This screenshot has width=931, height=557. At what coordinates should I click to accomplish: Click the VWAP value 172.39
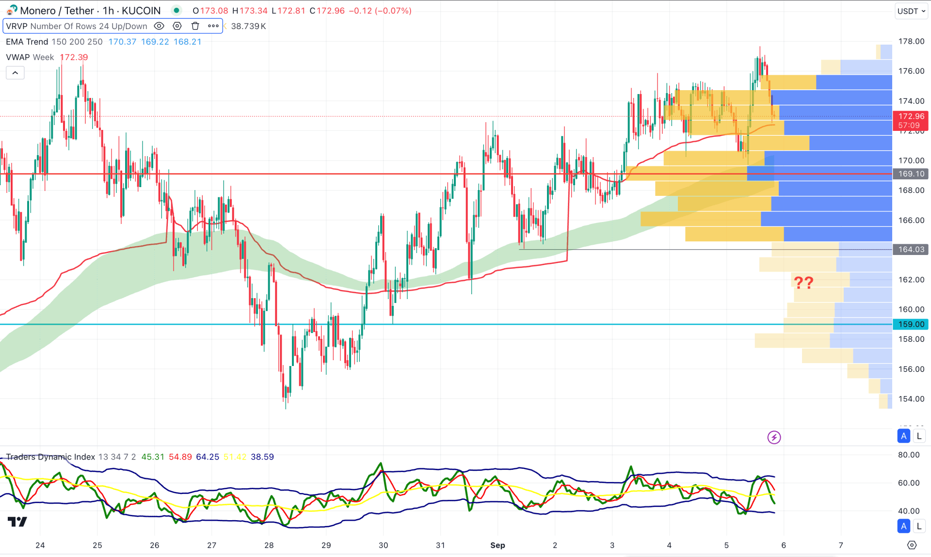point(74,57)
